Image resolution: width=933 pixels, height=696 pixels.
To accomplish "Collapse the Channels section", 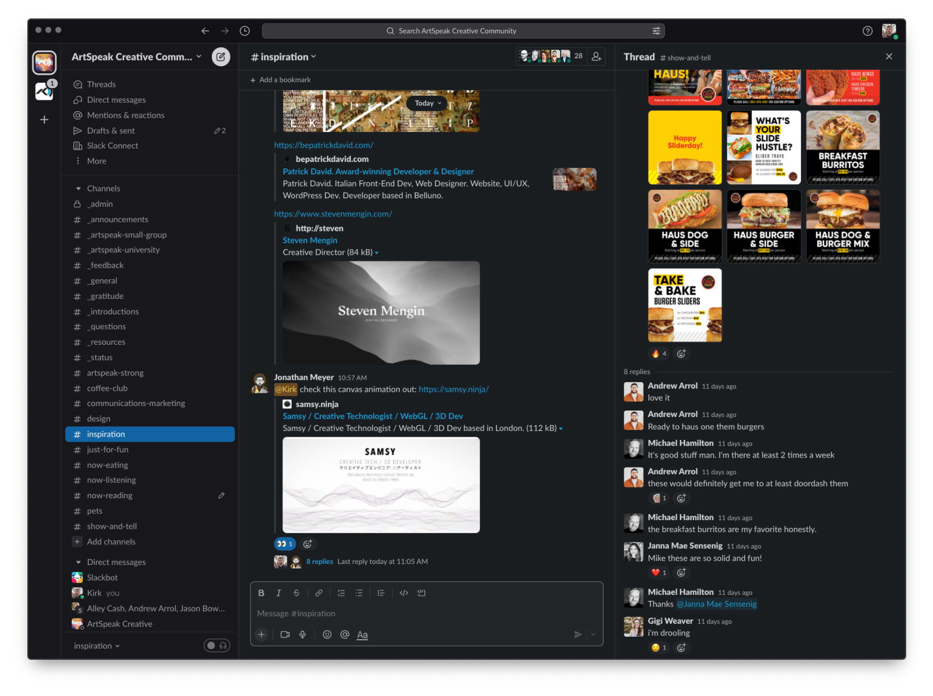I will click(78, 188).
